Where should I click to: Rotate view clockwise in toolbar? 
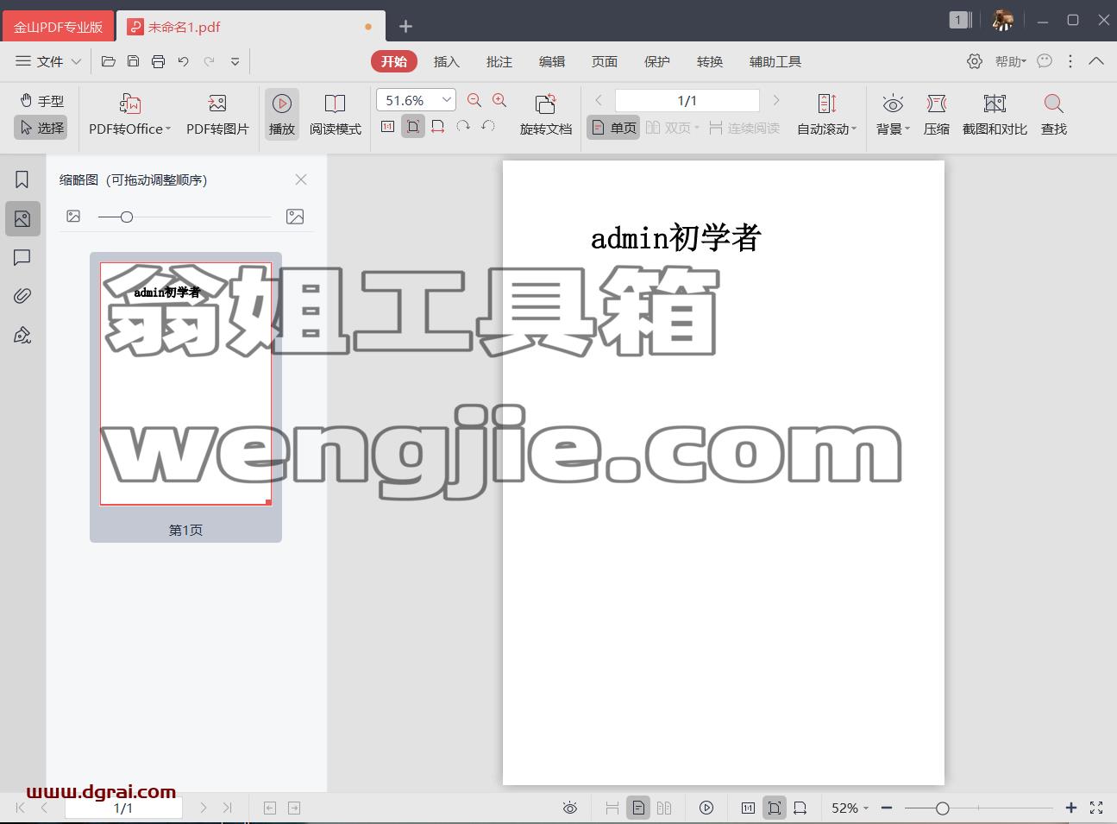click(x=463, y=127)
